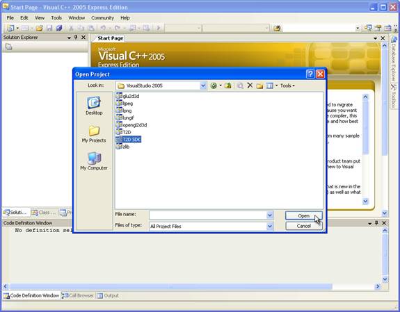
Task: Click the Open button in the dialog
Action: [303, 215]
